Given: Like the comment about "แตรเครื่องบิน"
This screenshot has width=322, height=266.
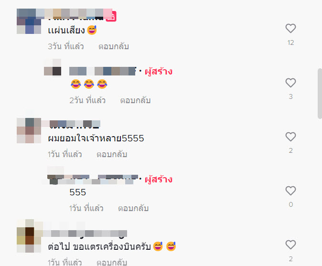Looking at the screenshot, I should pyautogui.click(x=290, y=245).
